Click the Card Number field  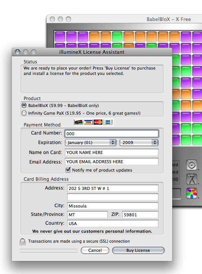pos(112,134)
